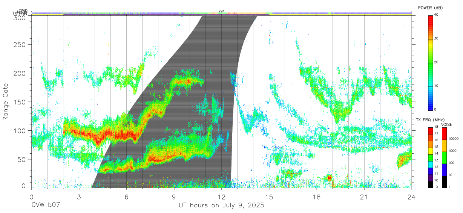Click the black 9-10 MHz frequency swatch
The image size is (463, 213).
(430, 184)
